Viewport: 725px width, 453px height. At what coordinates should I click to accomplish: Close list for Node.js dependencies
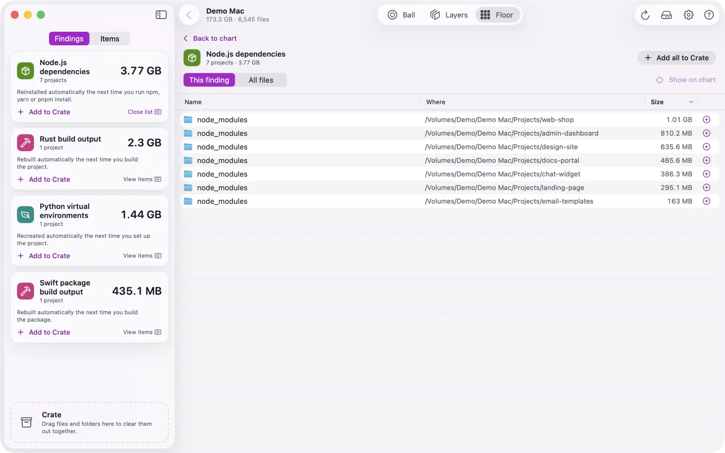pyautogui.click(x=145, y=112)
